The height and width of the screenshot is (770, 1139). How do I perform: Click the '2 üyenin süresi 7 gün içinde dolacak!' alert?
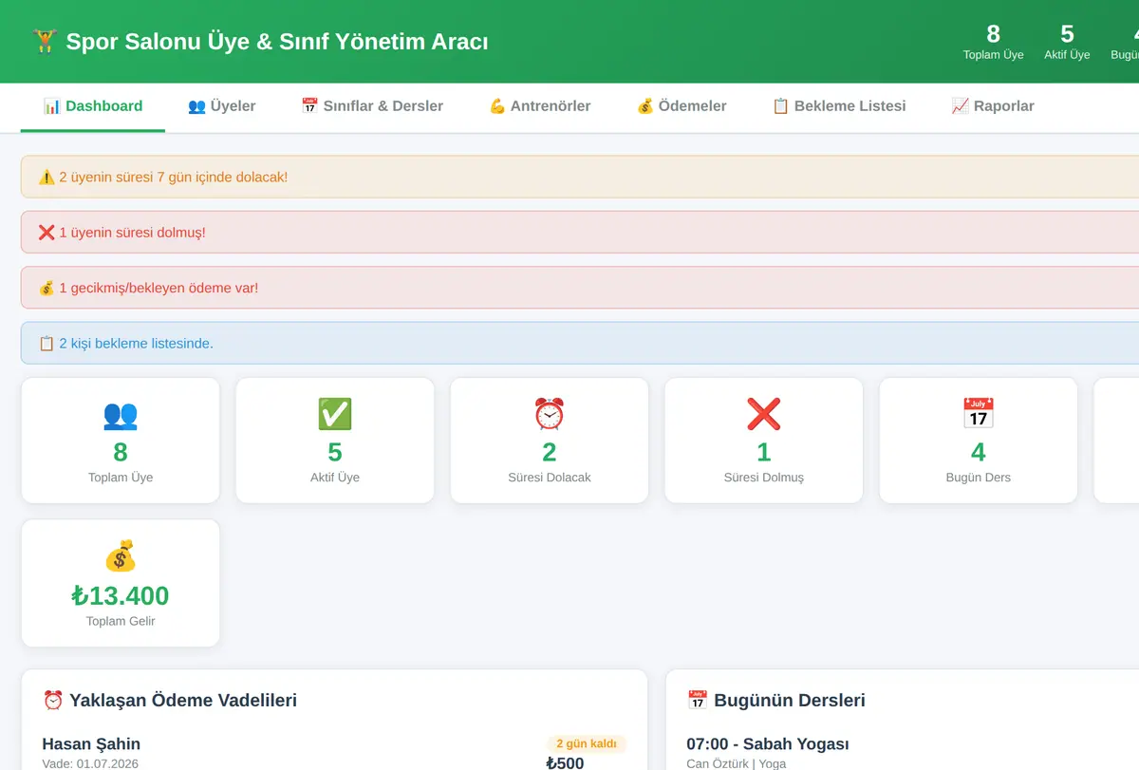click(x=580, y=177)
